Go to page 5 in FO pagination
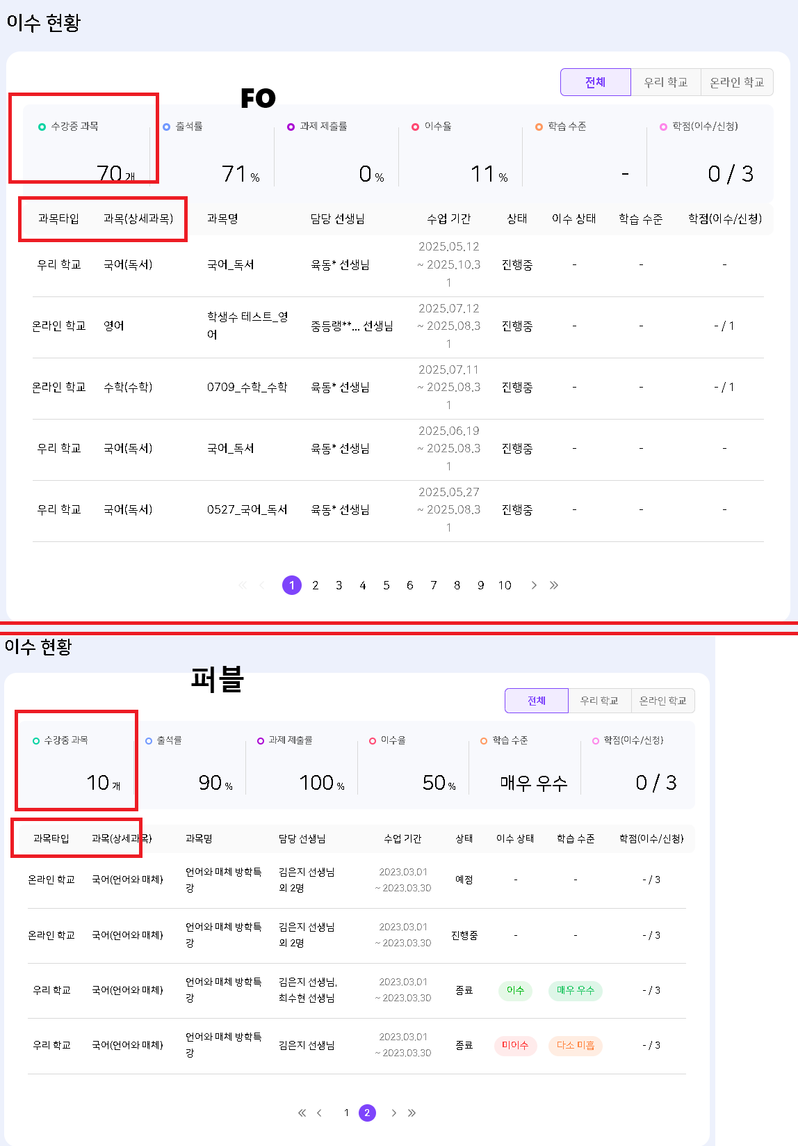The image size is (798, 1146). click(386, 585)
